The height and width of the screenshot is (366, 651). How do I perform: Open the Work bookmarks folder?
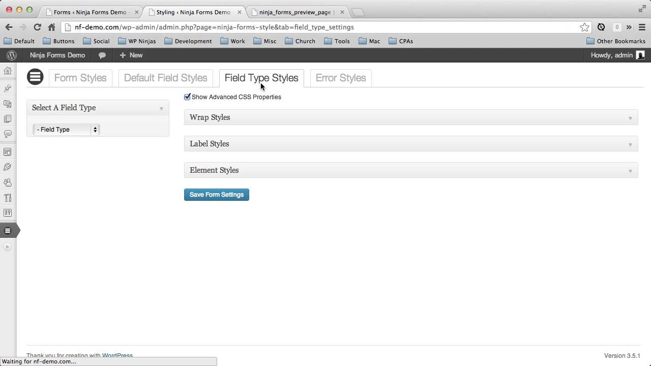[x=233, y=41]
